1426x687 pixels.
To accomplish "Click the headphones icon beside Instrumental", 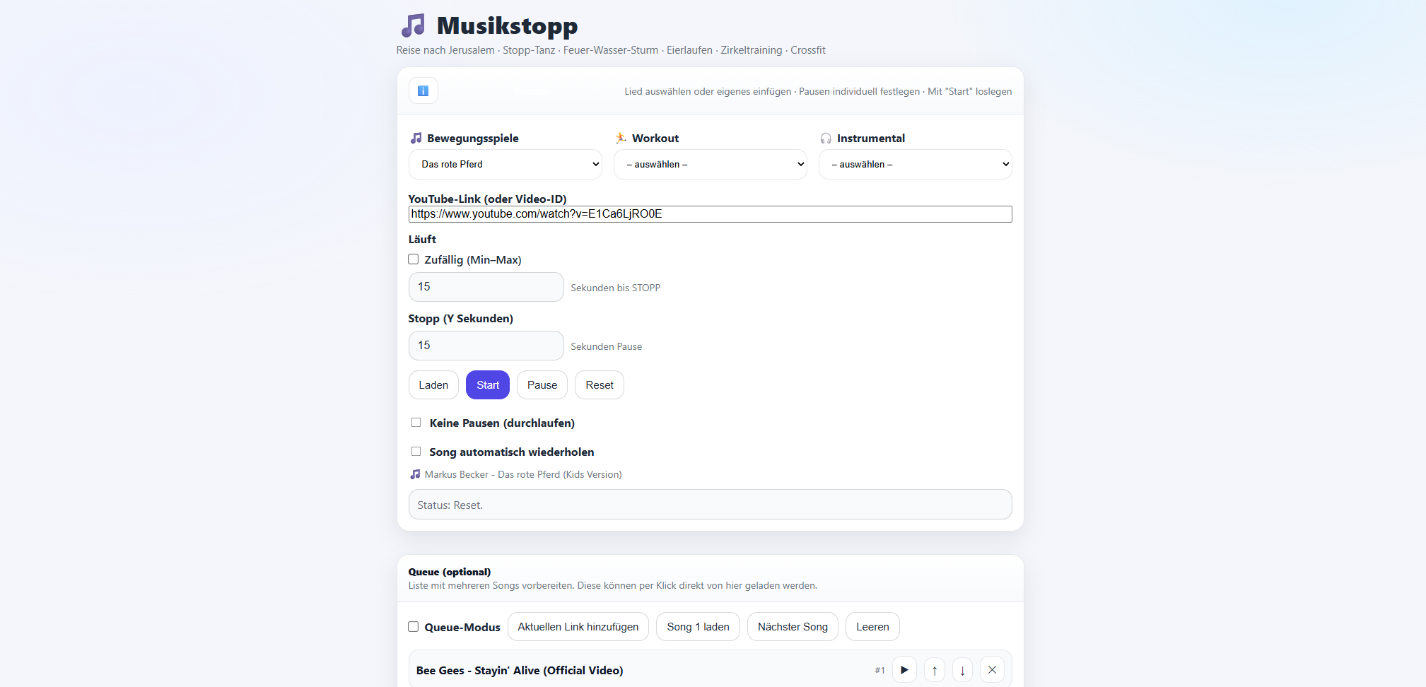I will click(x=826, y=139).
